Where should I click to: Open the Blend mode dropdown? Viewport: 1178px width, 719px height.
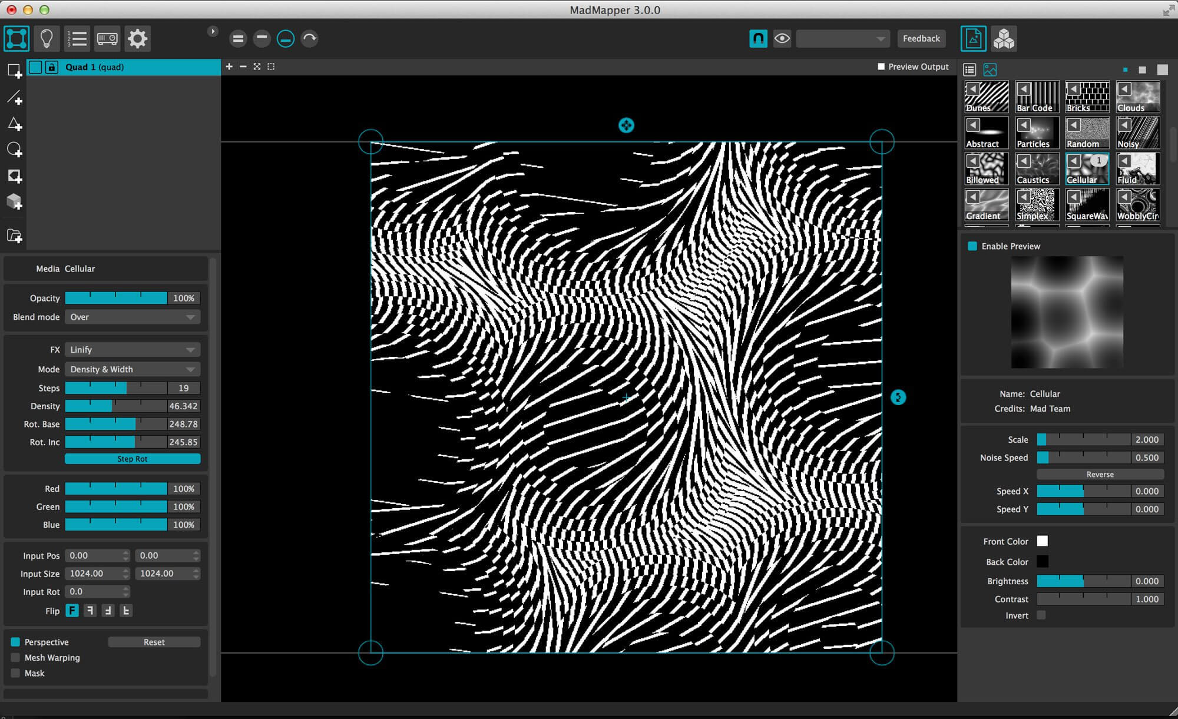[133, 317]
